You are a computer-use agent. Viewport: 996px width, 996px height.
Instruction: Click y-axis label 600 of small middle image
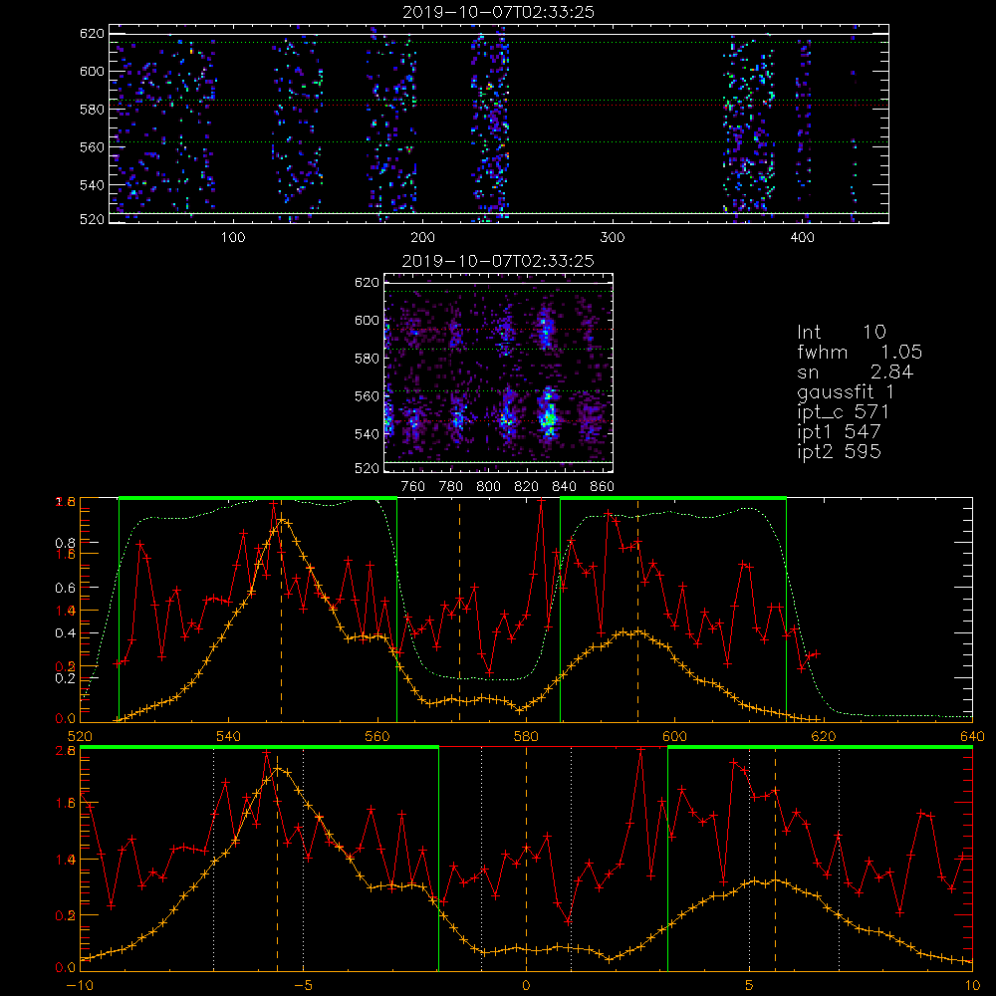click(x=367, y=320)
